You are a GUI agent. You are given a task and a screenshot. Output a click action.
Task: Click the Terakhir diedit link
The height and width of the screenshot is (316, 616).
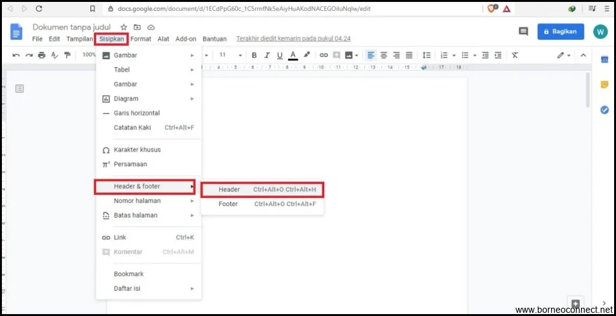pos(293,39)
